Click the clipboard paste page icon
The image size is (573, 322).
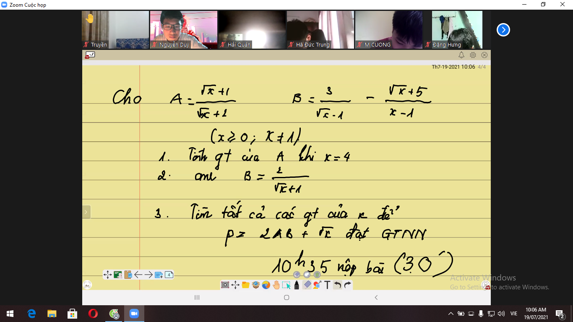coord(128,275)
